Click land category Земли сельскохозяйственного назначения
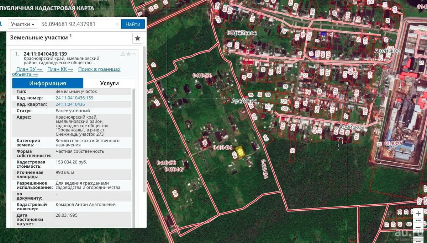 [88, 143]
